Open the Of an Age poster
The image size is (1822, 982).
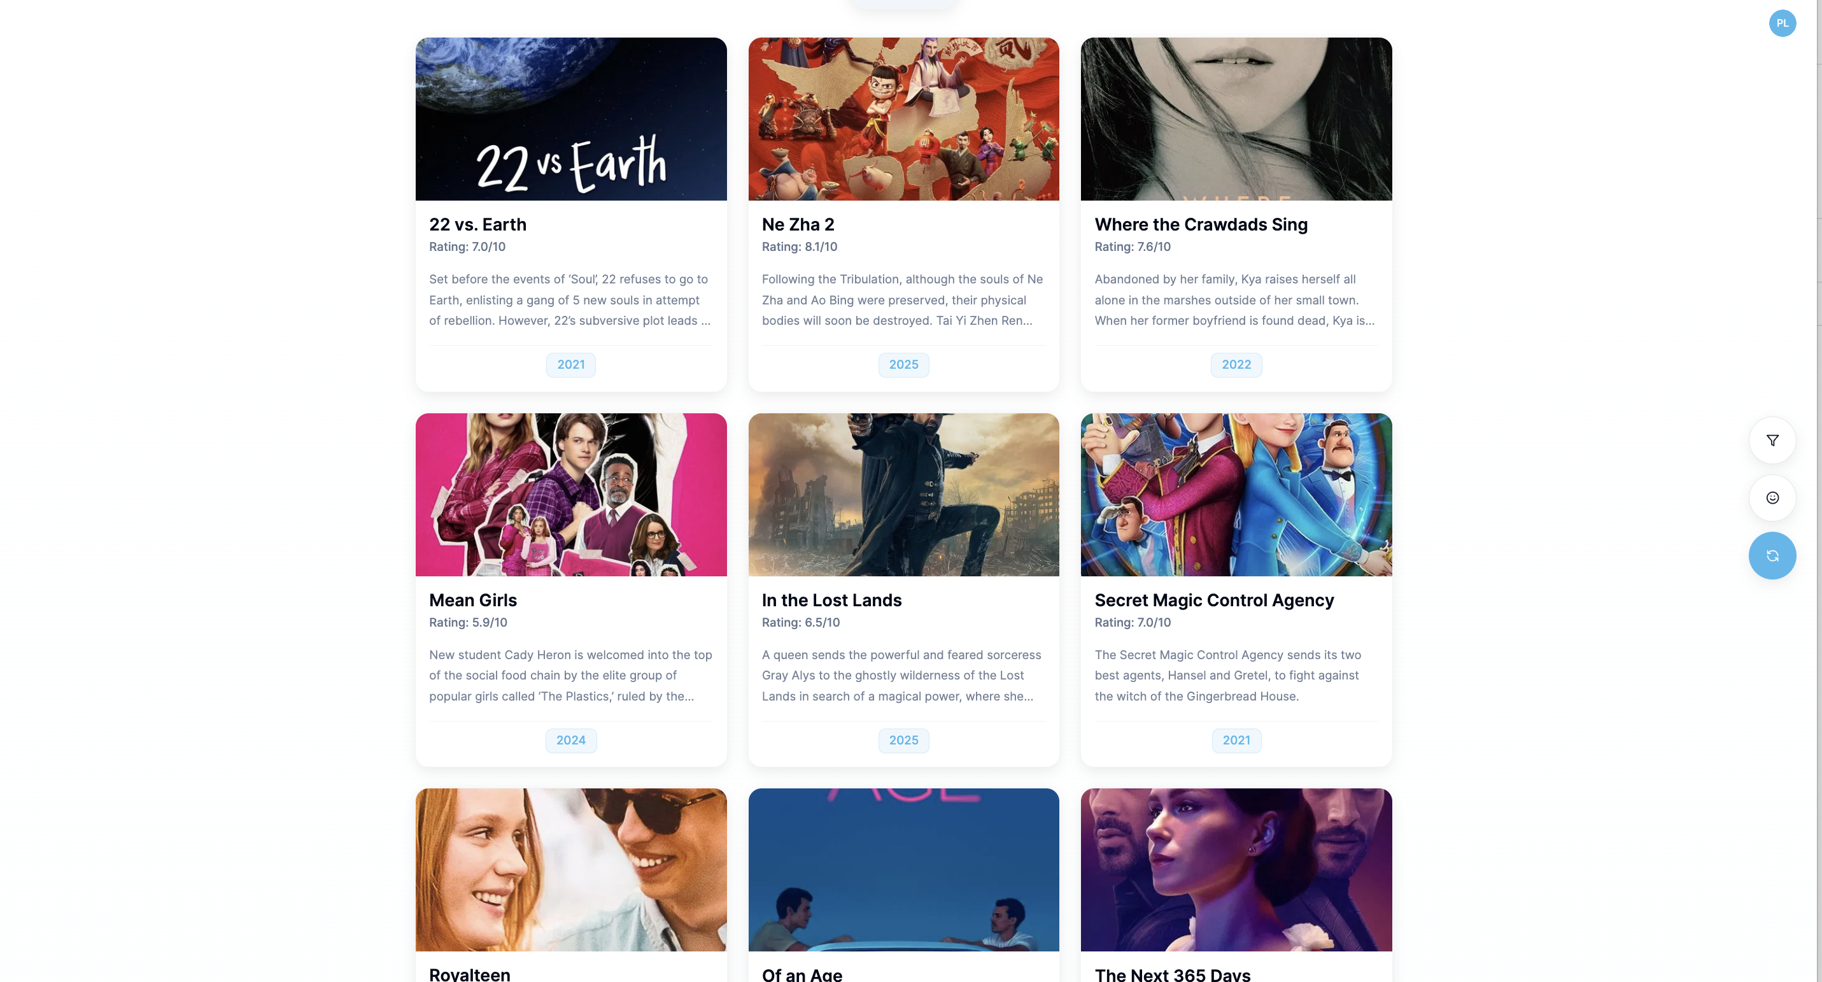tap(903, 869)
